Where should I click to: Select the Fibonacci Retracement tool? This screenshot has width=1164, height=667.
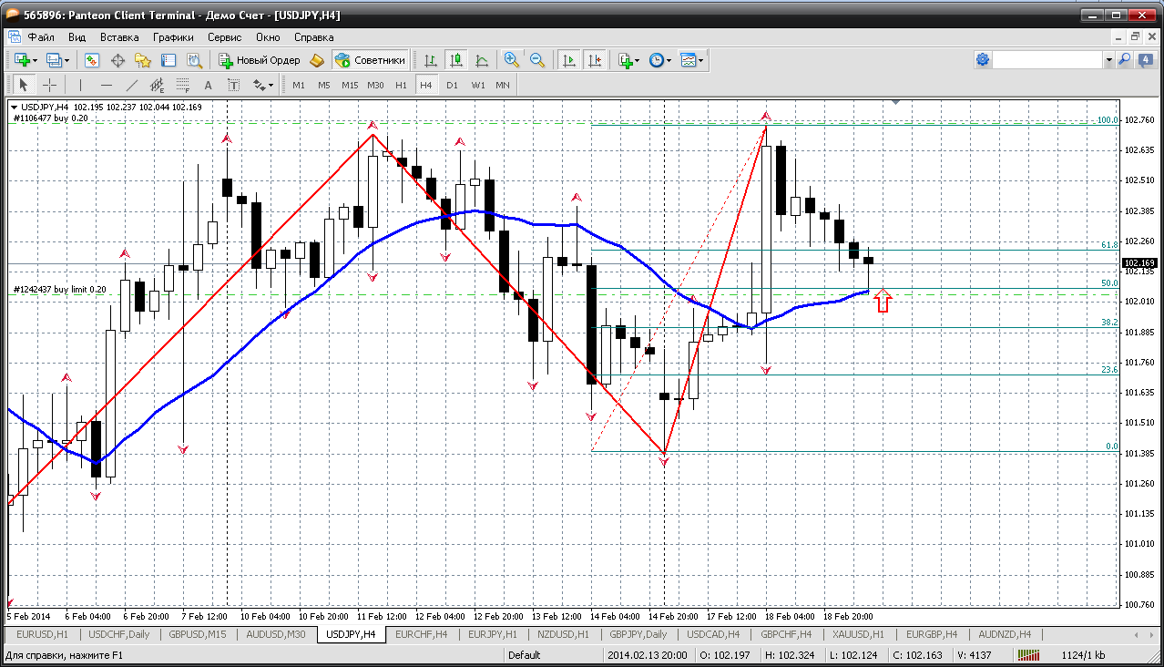pyautogui.click(x=182, y=85)
